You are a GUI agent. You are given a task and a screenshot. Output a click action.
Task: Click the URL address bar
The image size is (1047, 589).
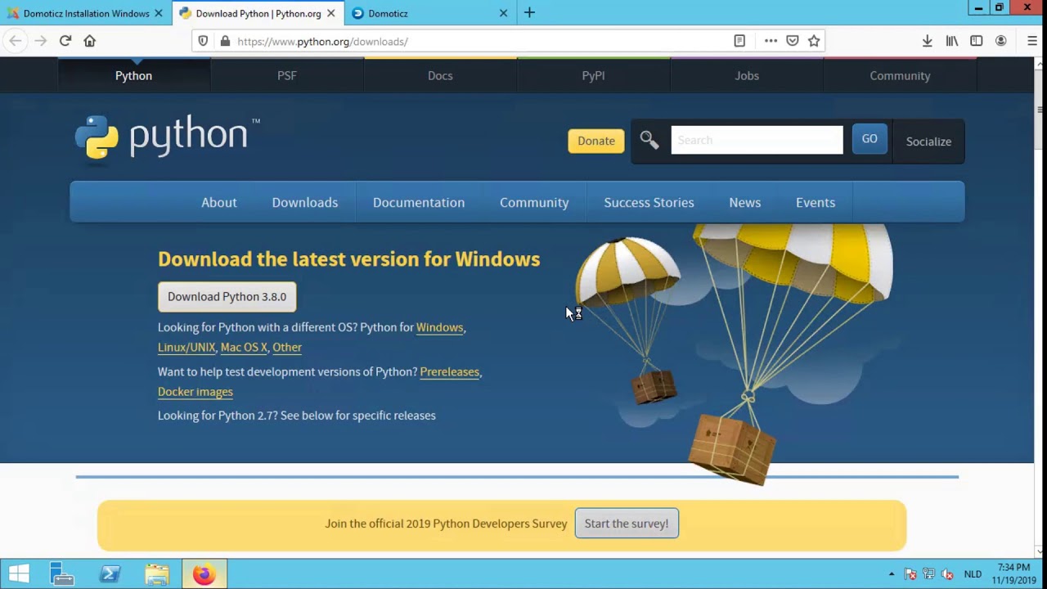tap(483, 41)
